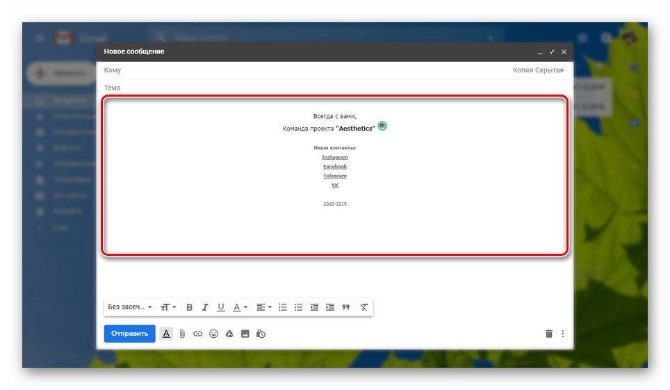Insert a photo with the image icon
The image size is (670, 390).
(x=245, y=334)
